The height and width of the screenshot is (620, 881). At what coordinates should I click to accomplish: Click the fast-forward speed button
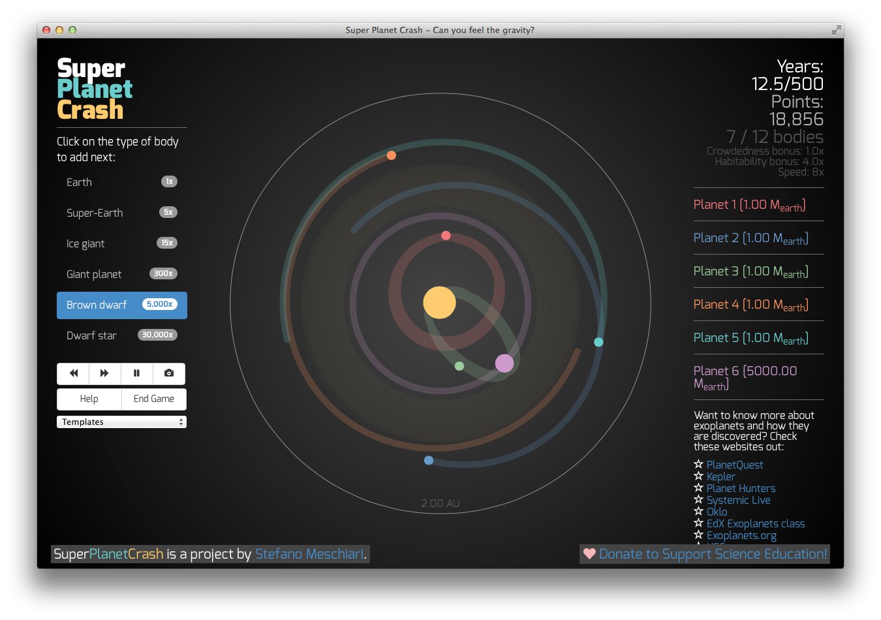[104, 373]
